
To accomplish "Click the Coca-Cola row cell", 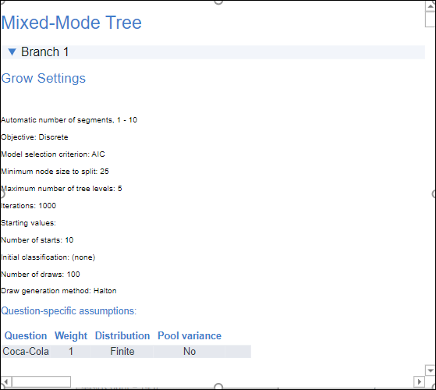I will 26,351.
